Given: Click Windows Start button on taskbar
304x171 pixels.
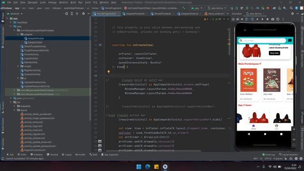Looking at the screenshot, I should tap(139, 167).
